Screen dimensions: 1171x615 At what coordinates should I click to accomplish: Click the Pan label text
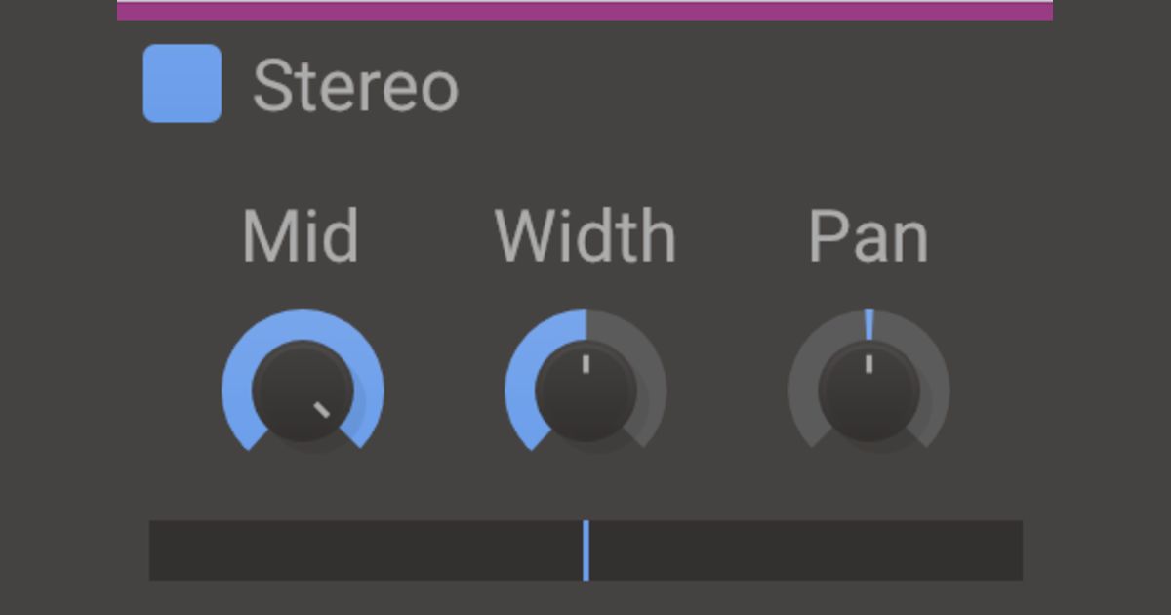pos(868,236)
